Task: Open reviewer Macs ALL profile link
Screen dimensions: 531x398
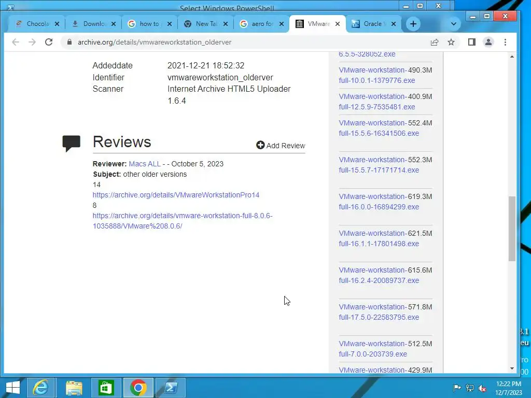Action: tap(145, 164)
